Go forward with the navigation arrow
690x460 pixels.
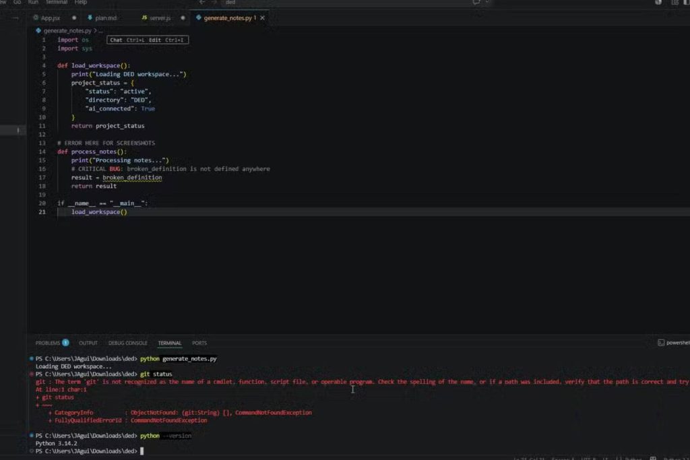[214, 2]
